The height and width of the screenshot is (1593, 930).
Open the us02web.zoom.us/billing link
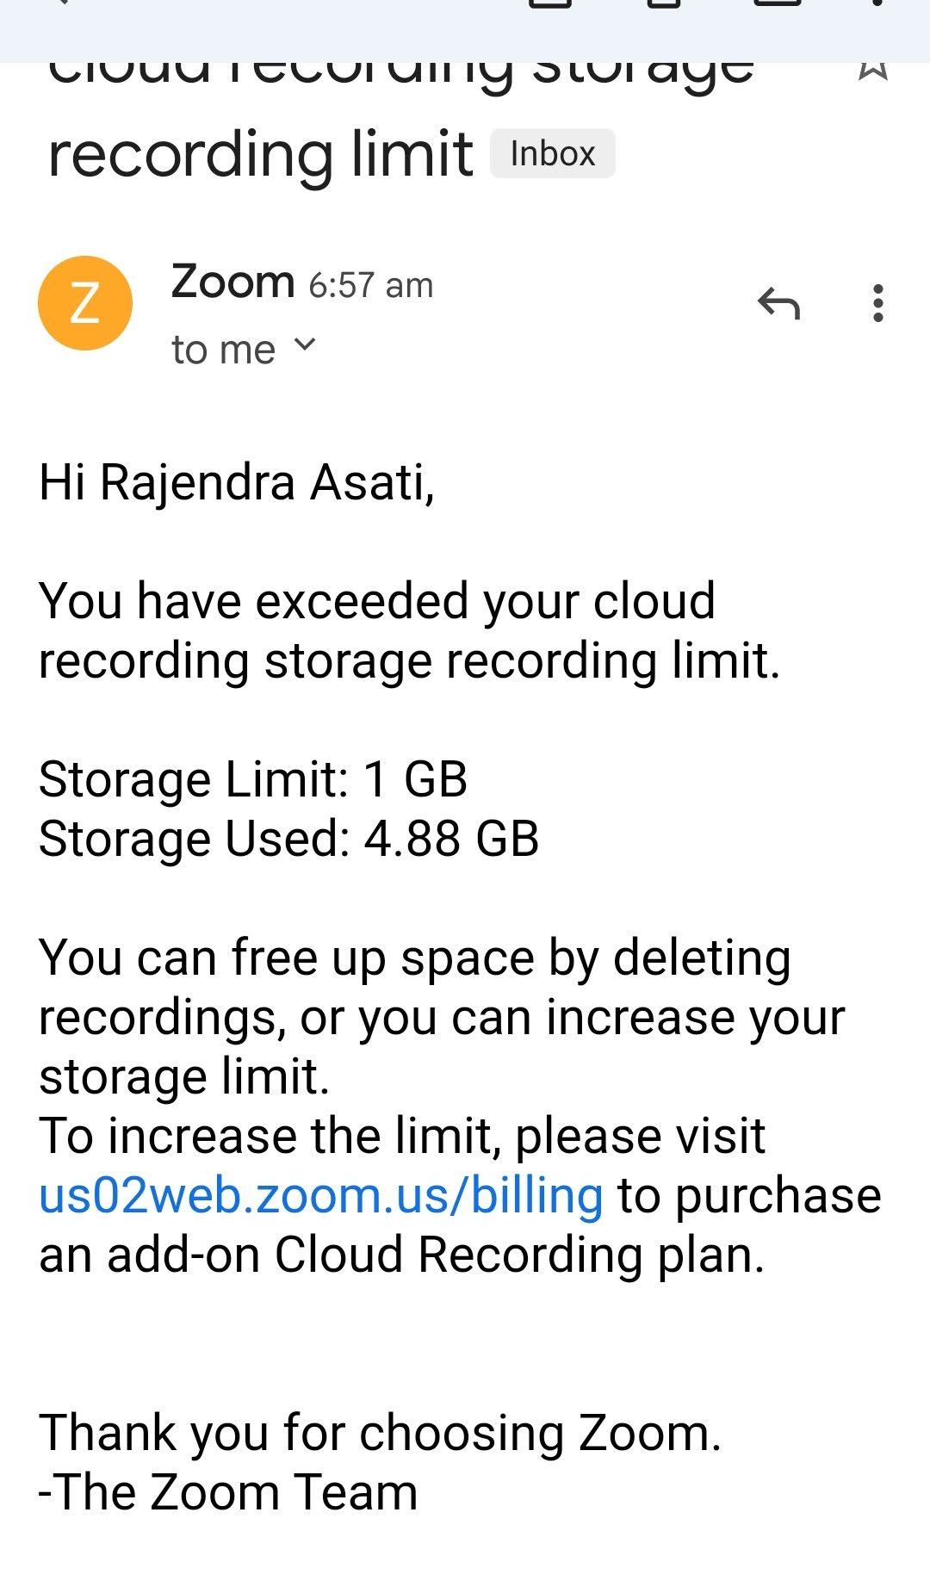[321, 1196]
